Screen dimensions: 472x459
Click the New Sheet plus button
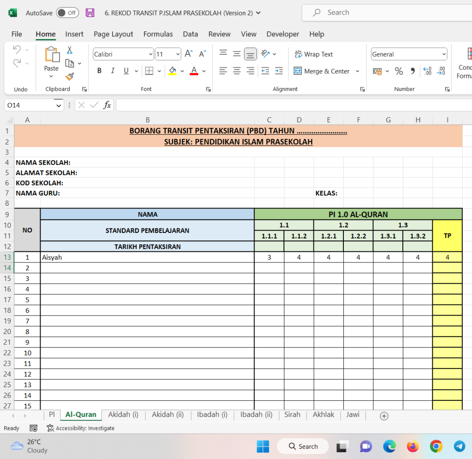coord(383,416)
